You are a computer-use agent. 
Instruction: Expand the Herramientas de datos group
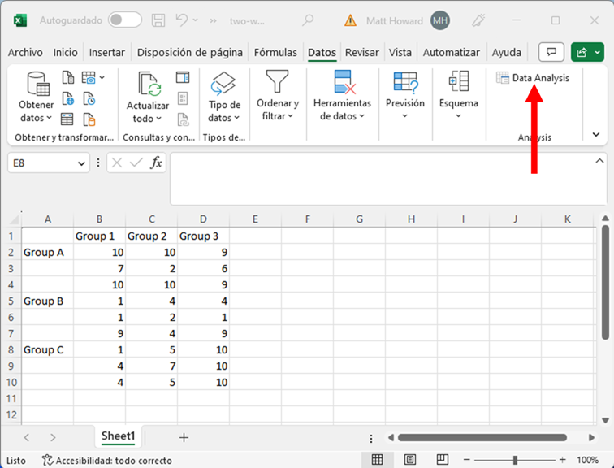click(342, 97)
